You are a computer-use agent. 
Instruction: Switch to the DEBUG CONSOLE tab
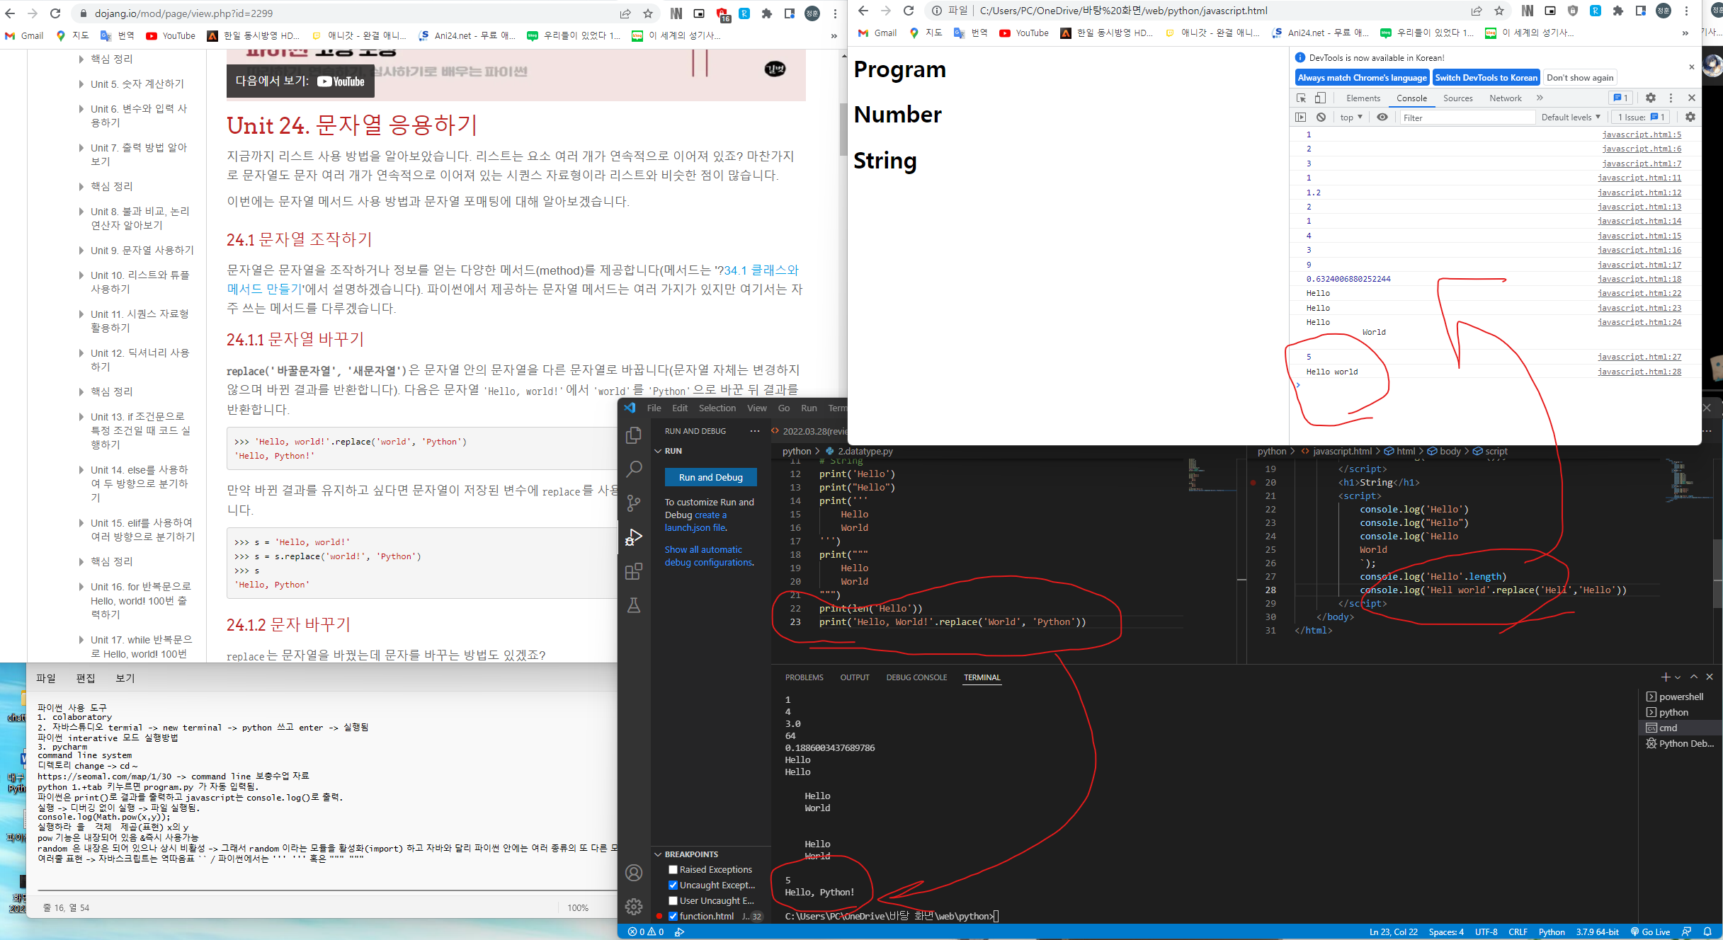pos(916,677)
